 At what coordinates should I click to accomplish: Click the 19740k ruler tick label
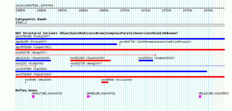pyautogui.click(x=208, y=10)
